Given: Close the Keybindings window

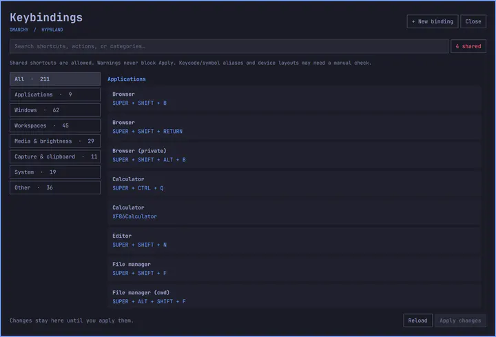Looking at the screenshot, I should tap(473, 21).
